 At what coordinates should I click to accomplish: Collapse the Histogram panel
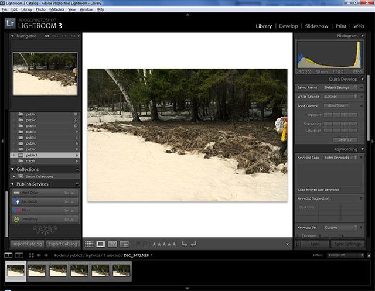(363, 36)
